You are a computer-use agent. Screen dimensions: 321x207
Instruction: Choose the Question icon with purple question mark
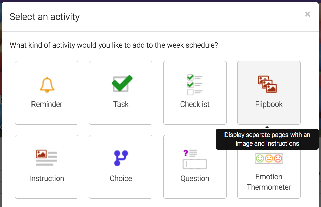[x=195, y=159]
